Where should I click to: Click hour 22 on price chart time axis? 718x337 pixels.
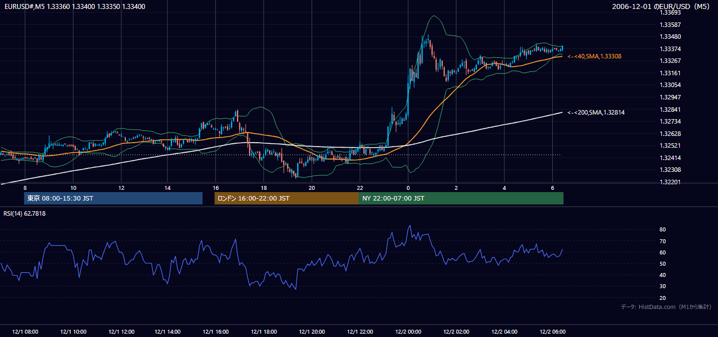click(360, 188)
